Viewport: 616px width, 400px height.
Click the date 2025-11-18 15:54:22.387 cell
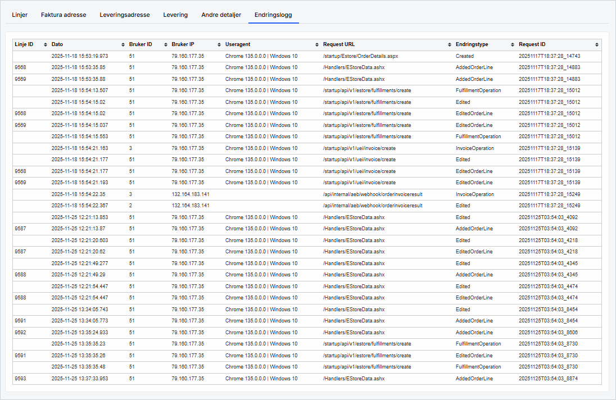point(79,206)
